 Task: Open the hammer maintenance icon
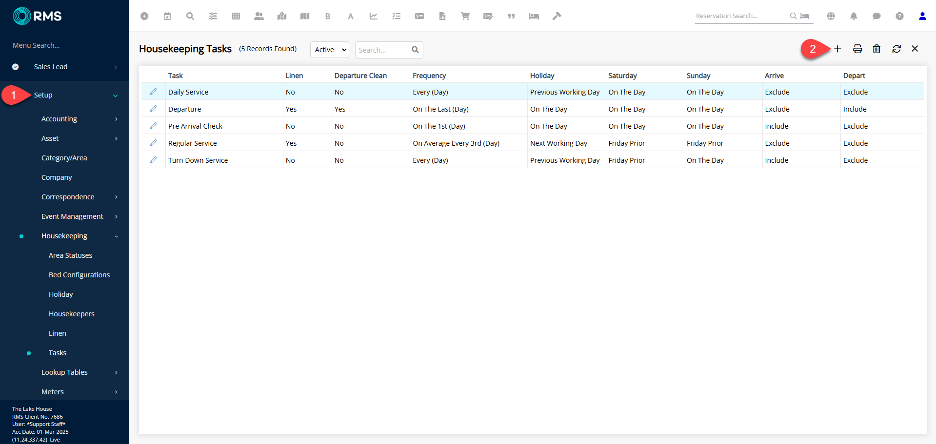tap(557, 16)
